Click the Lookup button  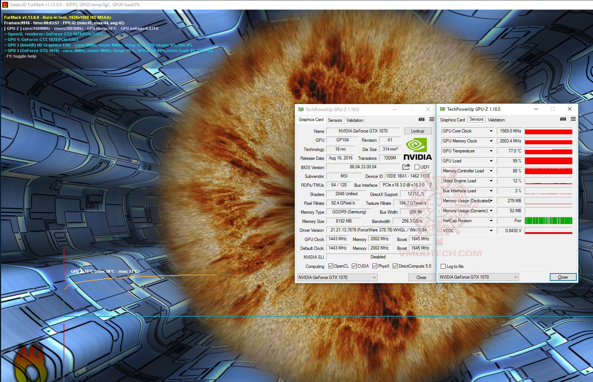pos(418,131)
